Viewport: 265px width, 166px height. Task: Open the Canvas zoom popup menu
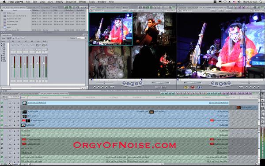(x=213, y=11)
